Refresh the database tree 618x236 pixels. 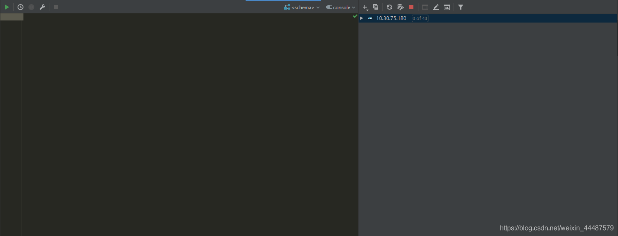pyautogui.click(x=390, y=7)
